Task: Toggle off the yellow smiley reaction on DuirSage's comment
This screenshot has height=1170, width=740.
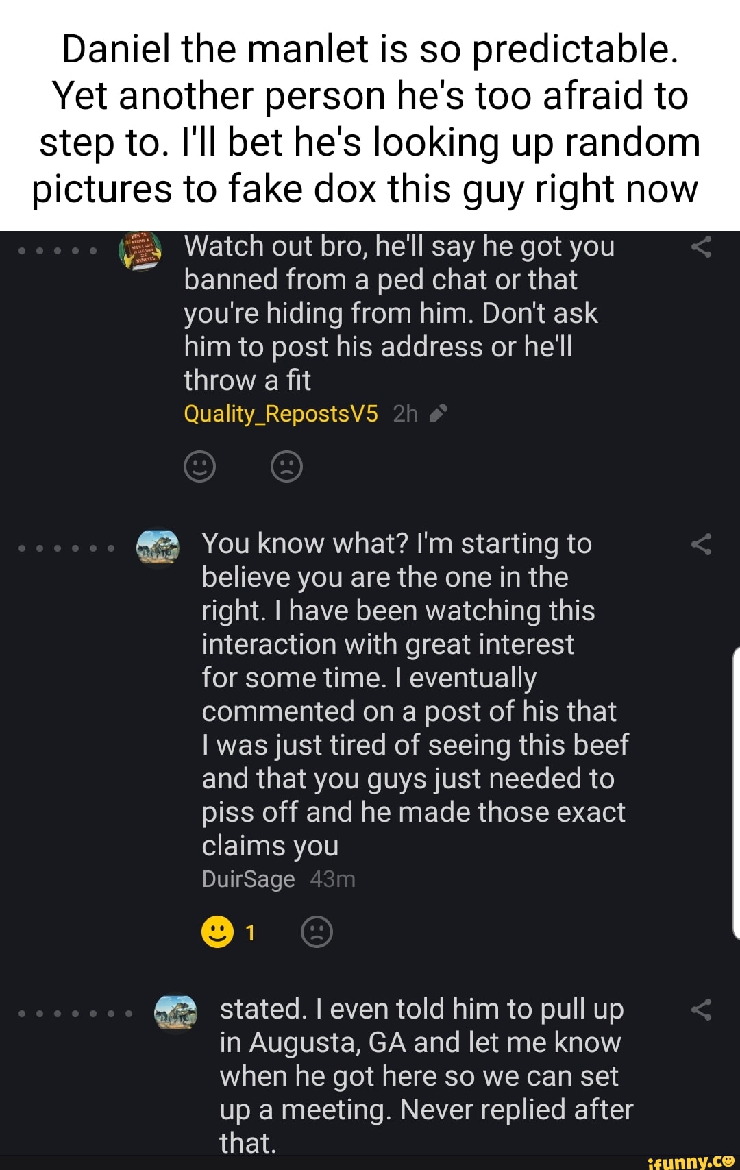Action: click(x=217, y=931)
